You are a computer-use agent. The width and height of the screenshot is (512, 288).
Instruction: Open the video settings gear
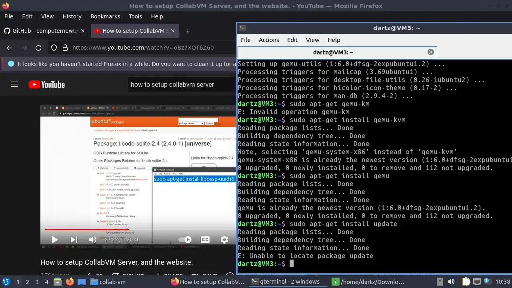(224, 240)
